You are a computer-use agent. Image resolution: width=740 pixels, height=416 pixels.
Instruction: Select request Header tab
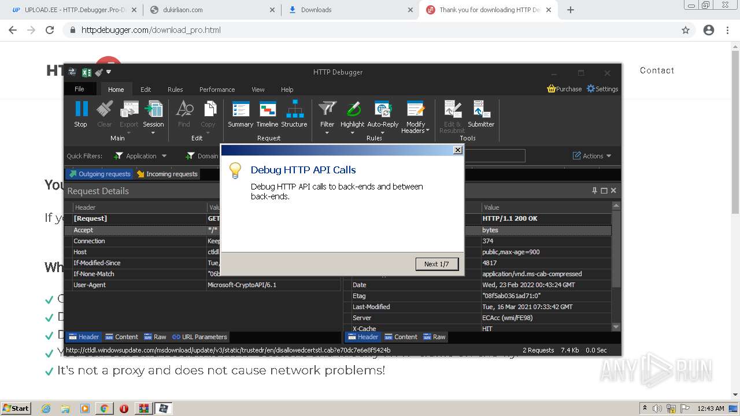(84, 337)
